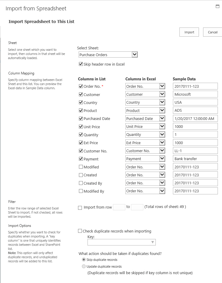Click the Cancel button
222x283 pixels.
[x=213, y=32]
